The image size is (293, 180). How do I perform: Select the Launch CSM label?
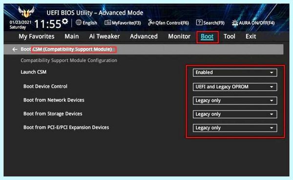[x=33, y=72]
